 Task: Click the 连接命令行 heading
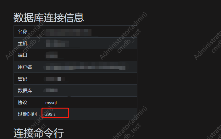(x=39, y=133)
